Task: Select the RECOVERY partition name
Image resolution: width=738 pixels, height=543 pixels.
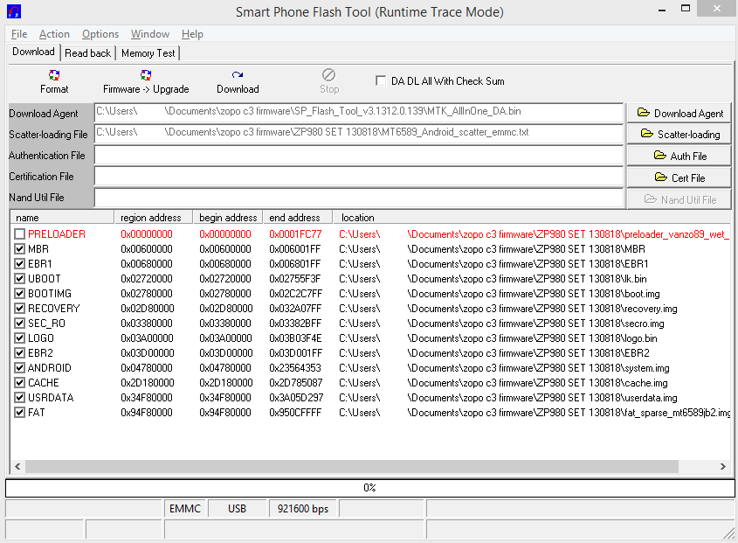Action: (x=53, y=309)
